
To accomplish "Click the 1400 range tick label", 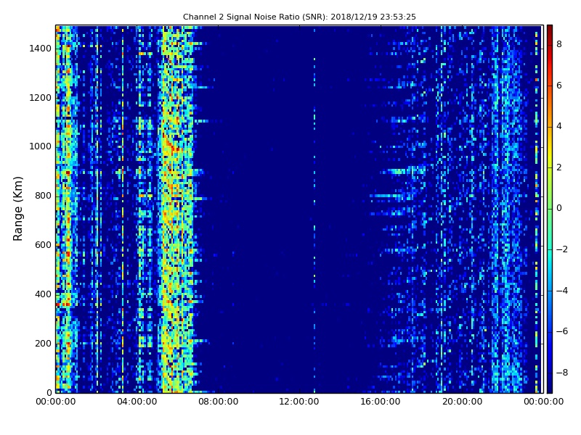I will tap(41, 49).
